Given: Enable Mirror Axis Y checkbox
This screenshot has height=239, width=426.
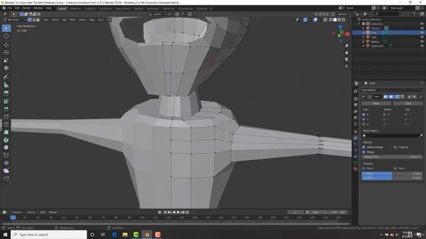Looking at the screenshot, I should (x=364, y=119).
